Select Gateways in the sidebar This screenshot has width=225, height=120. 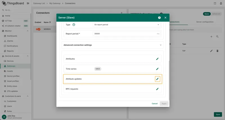pyautogui.click(x=15, y=66)
